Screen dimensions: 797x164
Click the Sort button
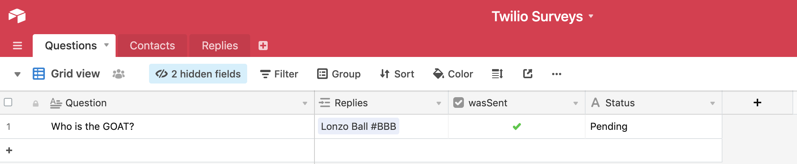coord(397,74)
